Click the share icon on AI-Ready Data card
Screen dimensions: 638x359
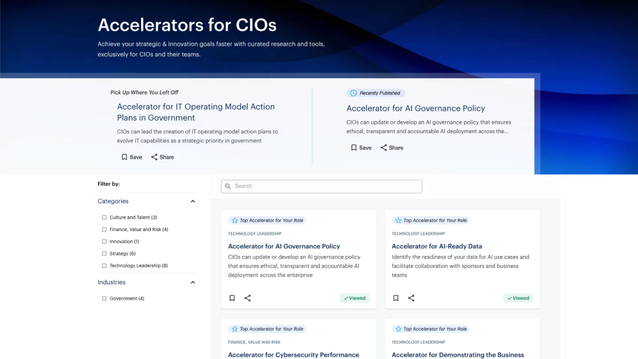click(411, 298)
